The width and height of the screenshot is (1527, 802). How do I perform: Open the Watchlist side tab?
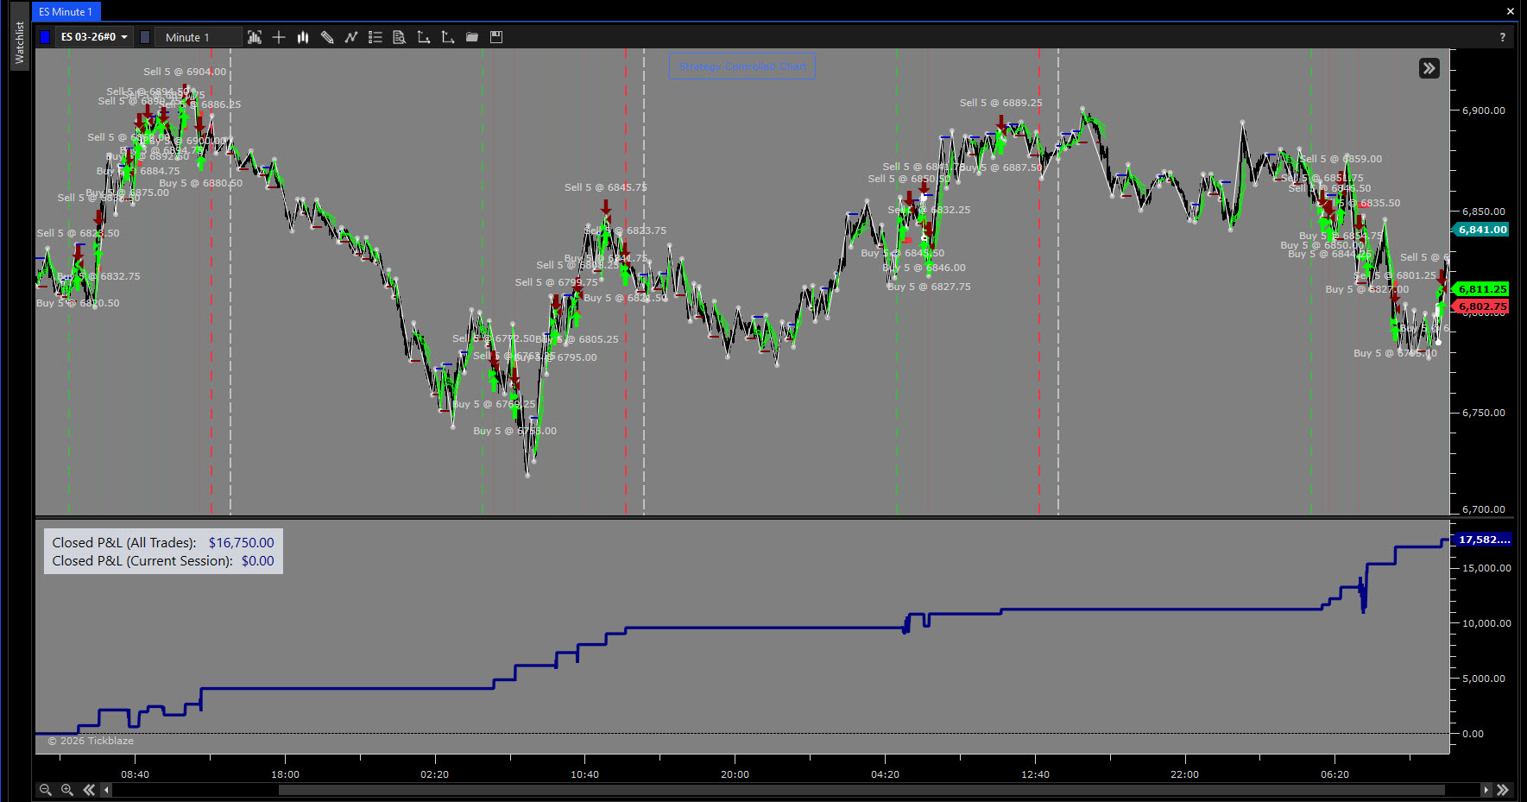point(20,42)
